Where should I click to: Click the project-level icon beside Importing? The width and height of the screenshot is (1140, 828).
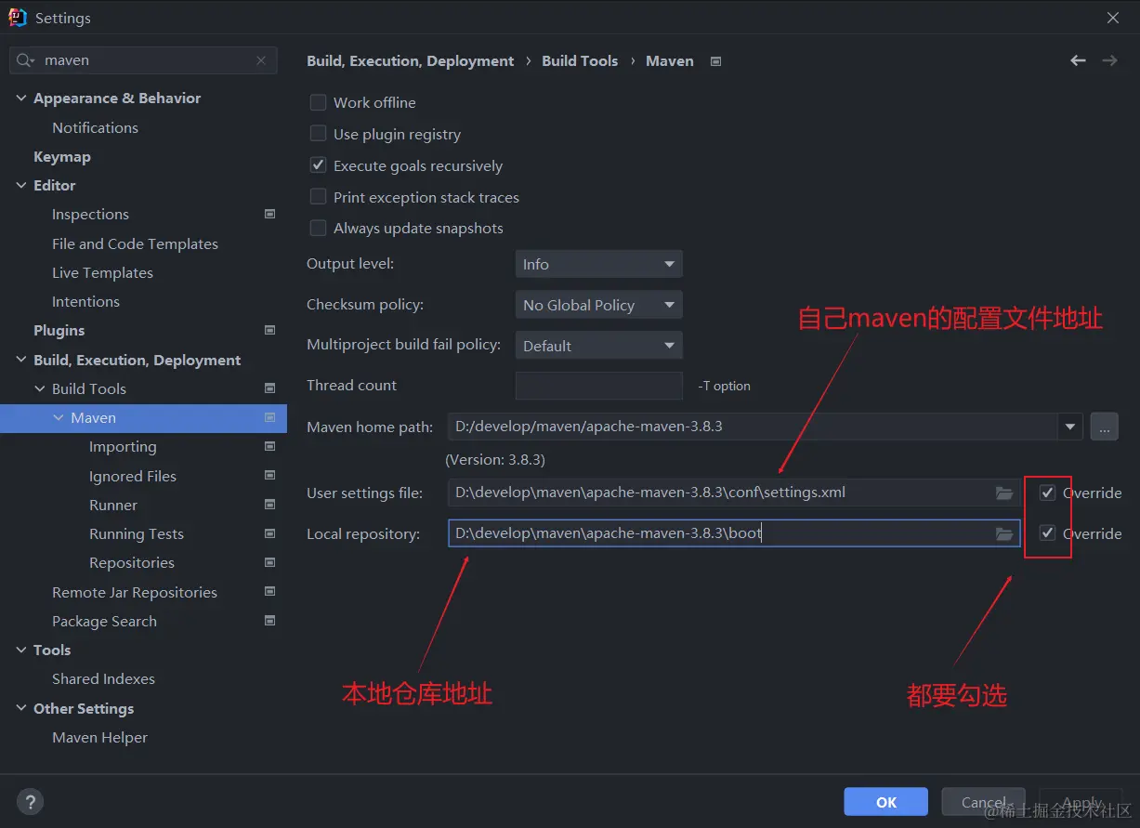point(270,447)
